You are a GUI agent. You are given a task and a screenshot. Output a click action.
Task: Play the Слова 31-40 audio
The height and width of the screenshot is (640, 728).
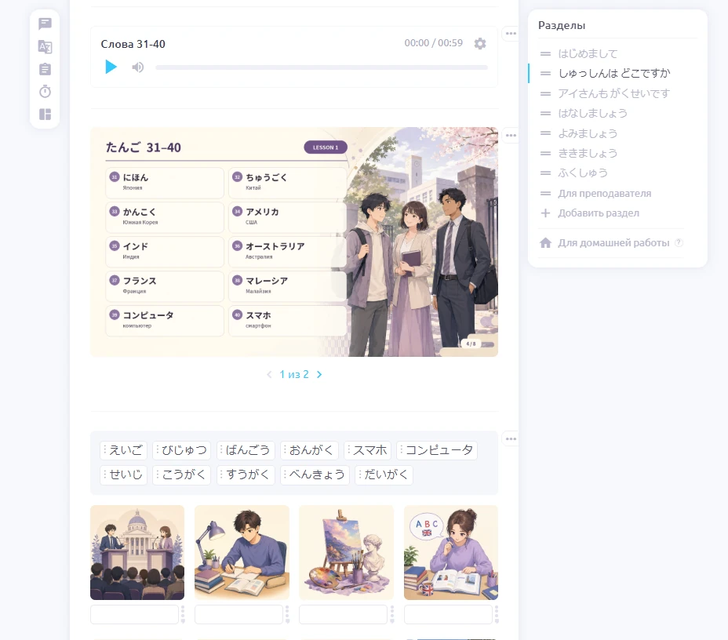[111, 67]
